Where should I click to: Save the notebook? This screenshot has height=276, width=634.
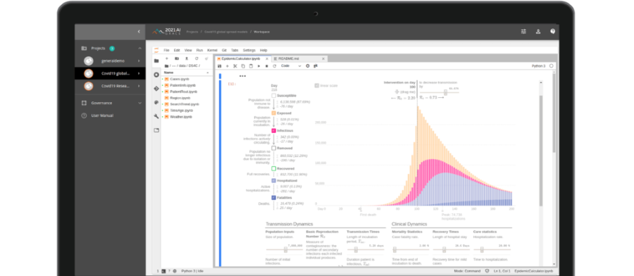[x=220, y=66]
